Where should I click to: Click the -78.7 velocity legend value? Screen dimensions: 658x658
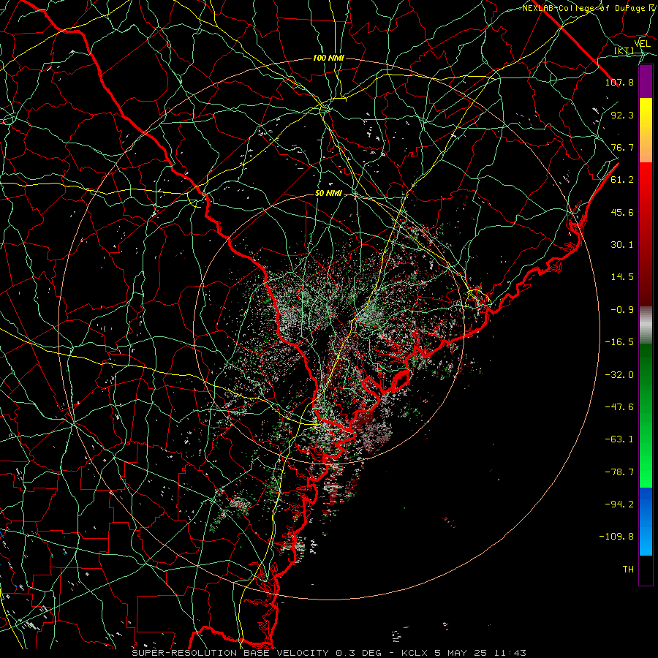coord(619,472)
